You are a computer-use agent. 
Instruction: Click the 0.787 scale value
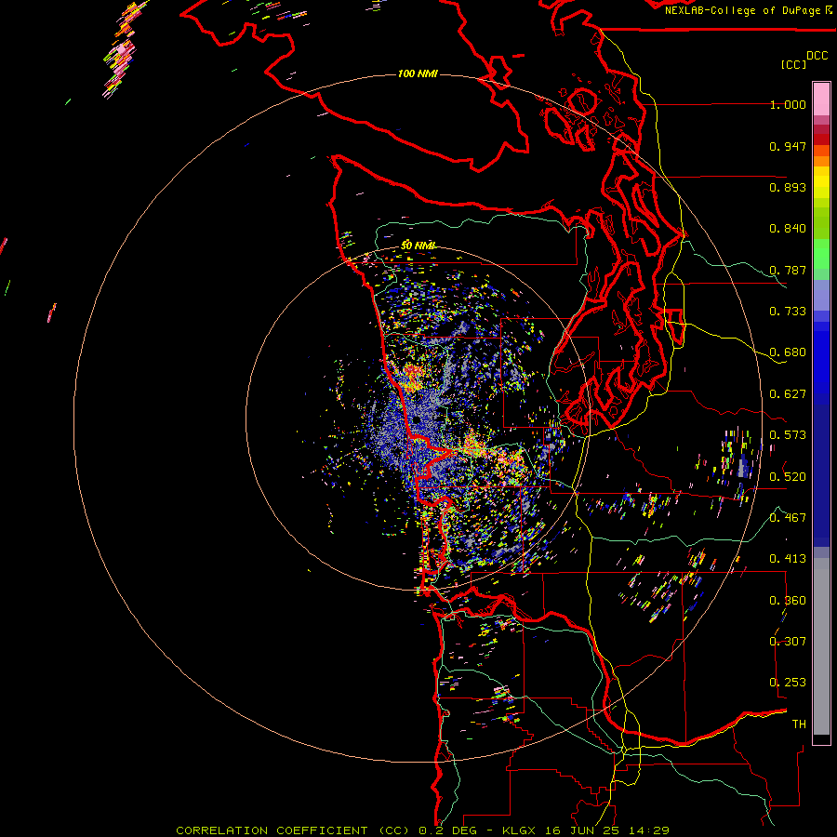(x=788, y=270)
